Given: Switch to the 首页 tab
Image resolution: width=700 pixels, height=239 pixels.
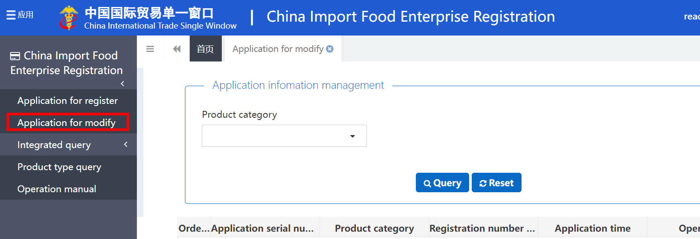Looking at the screenshot, I should click(x=206, y=49).
